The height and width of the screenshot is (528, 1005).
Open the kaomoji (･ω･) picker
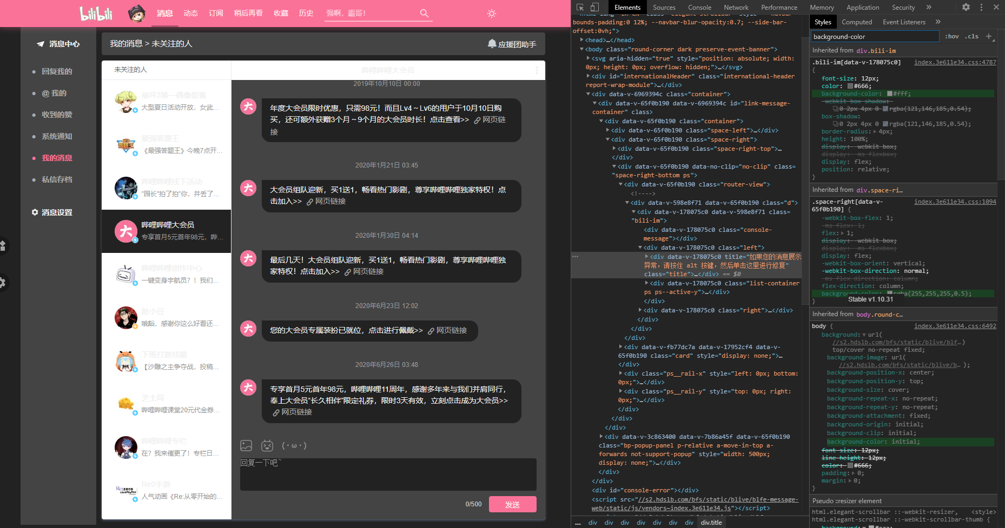click(294, 445)
